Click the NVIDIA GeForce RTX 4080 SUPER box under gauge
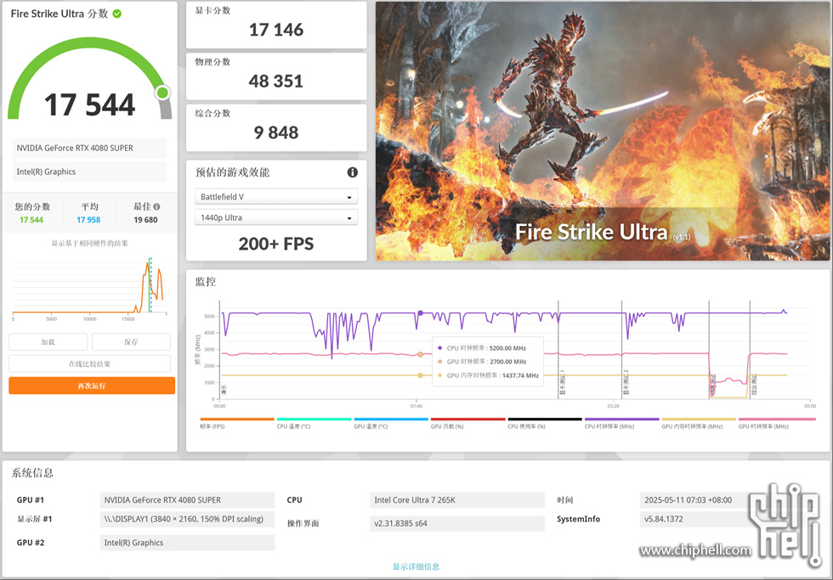833x580 pixels. coord(90,148)
